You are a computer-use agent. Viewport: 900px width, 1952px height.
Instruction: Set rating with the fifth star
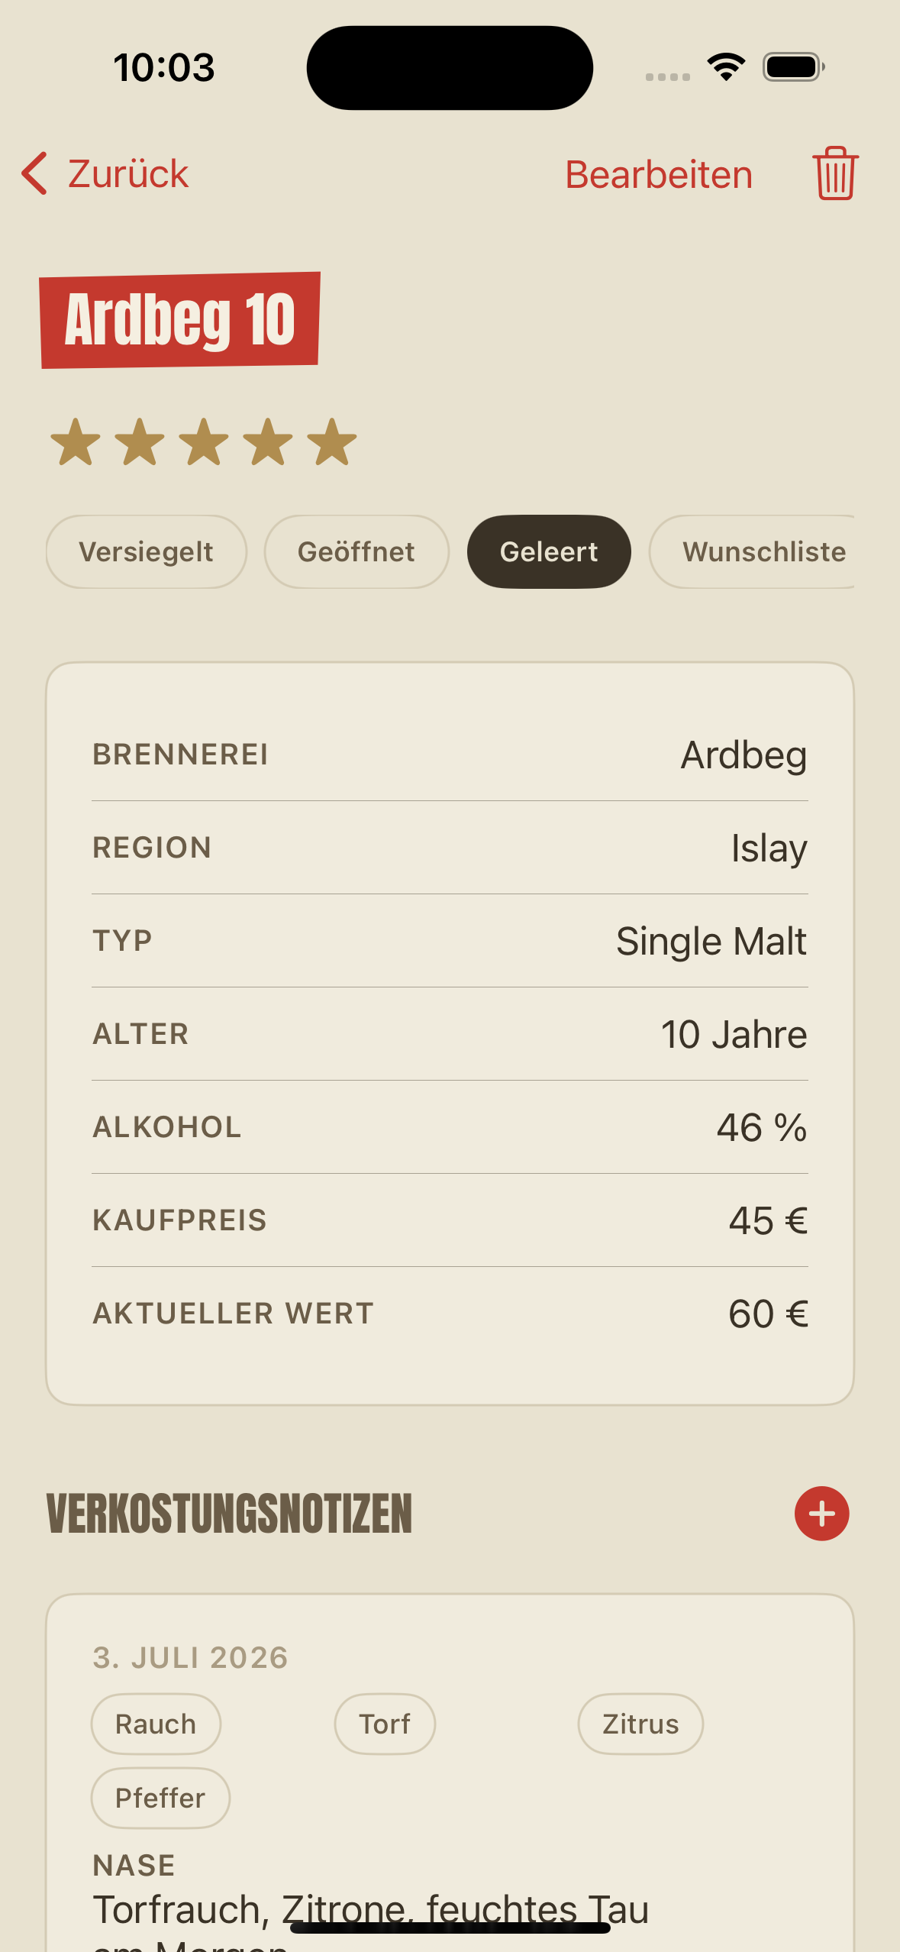tap(332, 441)
